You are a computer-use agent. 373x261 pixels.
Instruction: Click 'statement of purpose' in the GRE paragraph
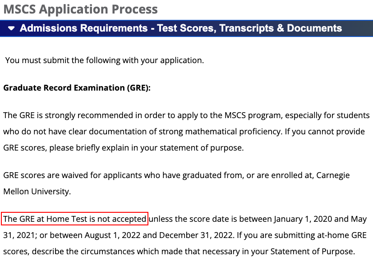(201, 147)
